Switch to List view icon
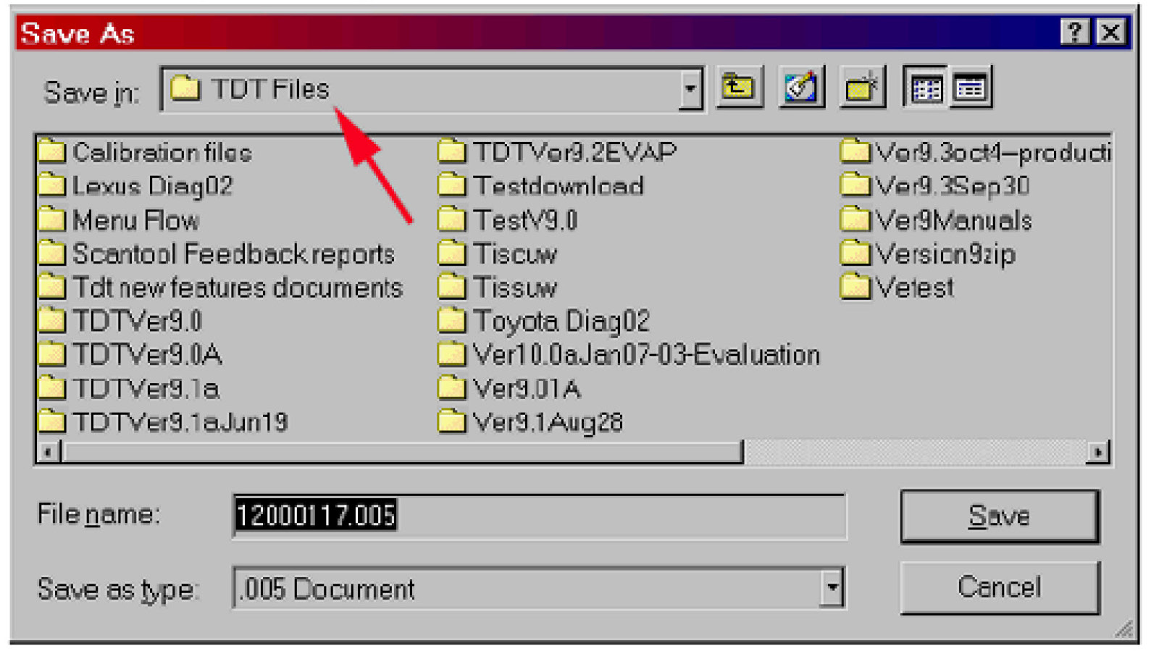Screen dimensions: 1151x651 (x=925, y=89)
